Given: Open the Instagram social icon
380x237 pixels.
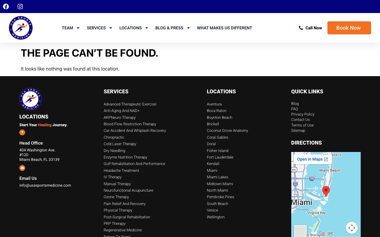Looking at the screenshot, I should (x=20, y=7).
